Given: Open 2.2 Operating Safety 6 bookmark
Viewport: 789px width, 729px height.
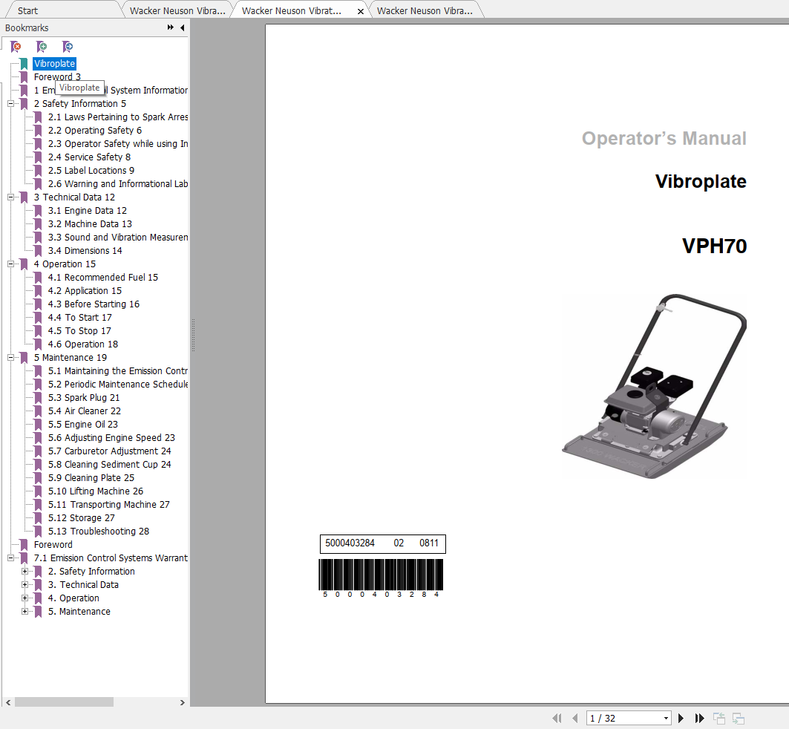Looking at the screenshot, I should (x=94, y=131).
